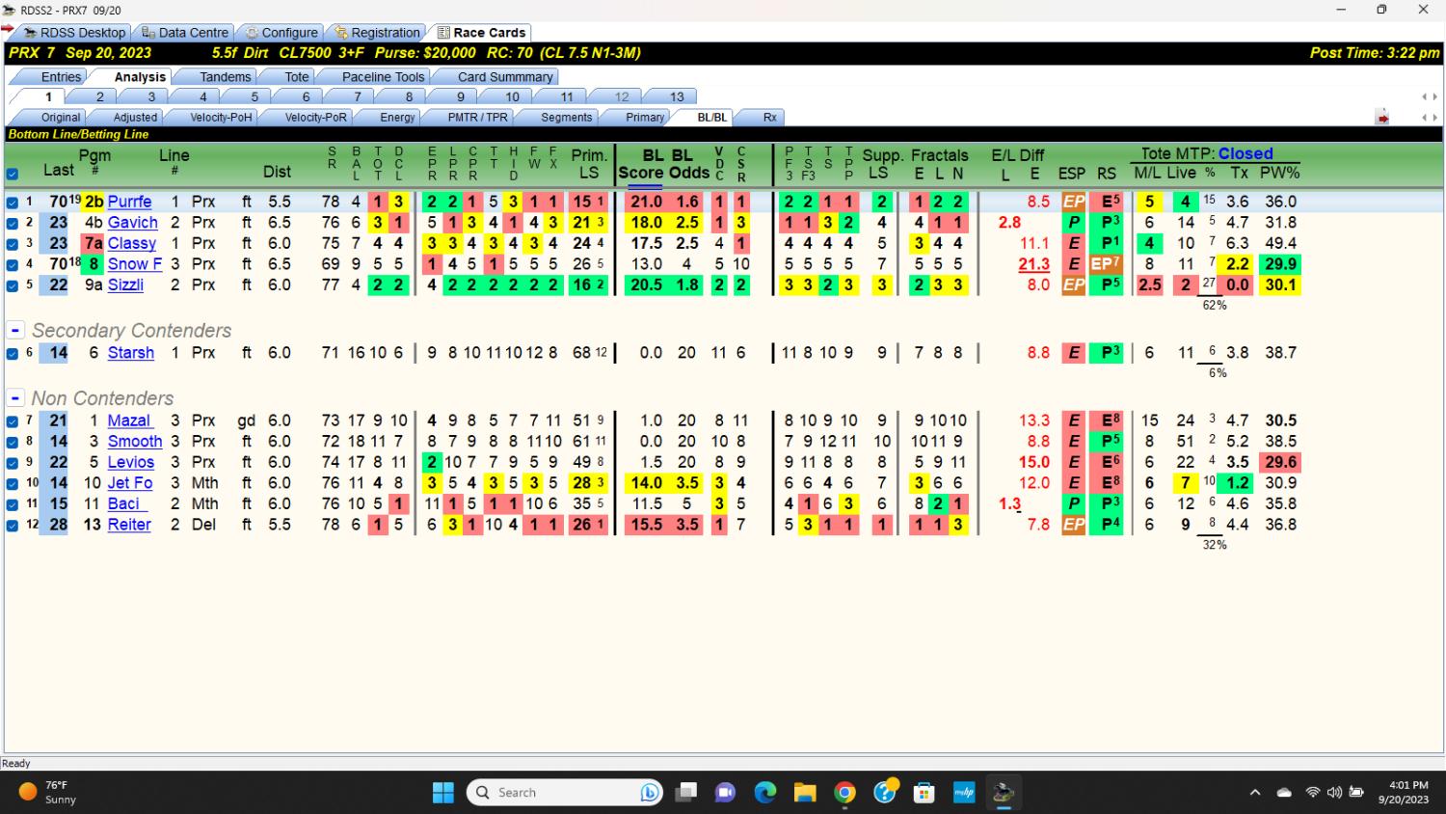Screen dimensions: 1446x814
Task: Open the myHP app on the taskbar
Action: tap(964, 793)
